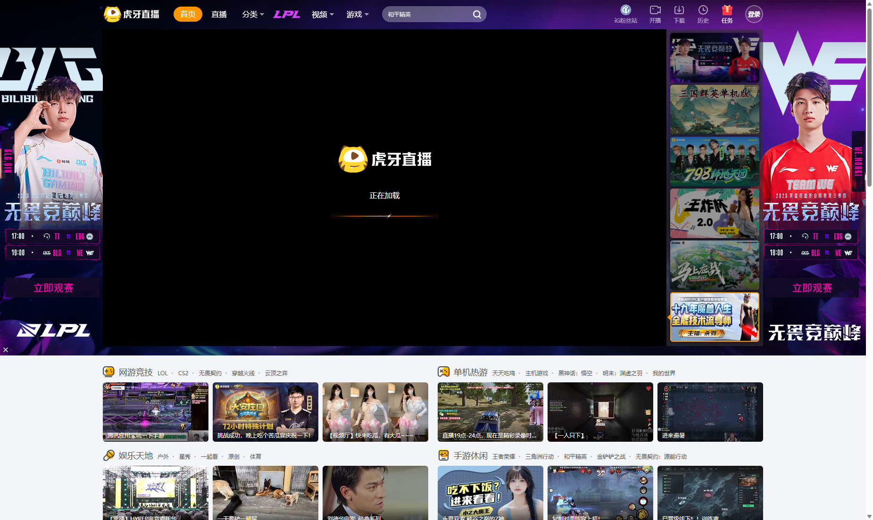Open the 进来避暑 stream card

[710, 412]
